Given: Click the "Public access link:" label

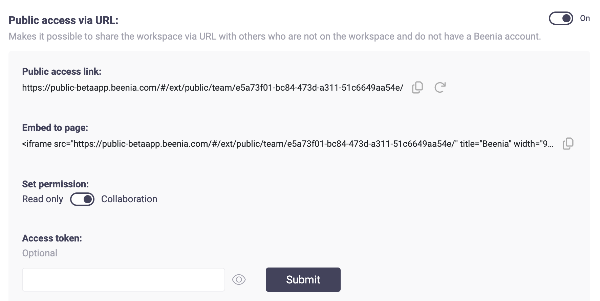Looking at the screenshot, I should 62,71.
